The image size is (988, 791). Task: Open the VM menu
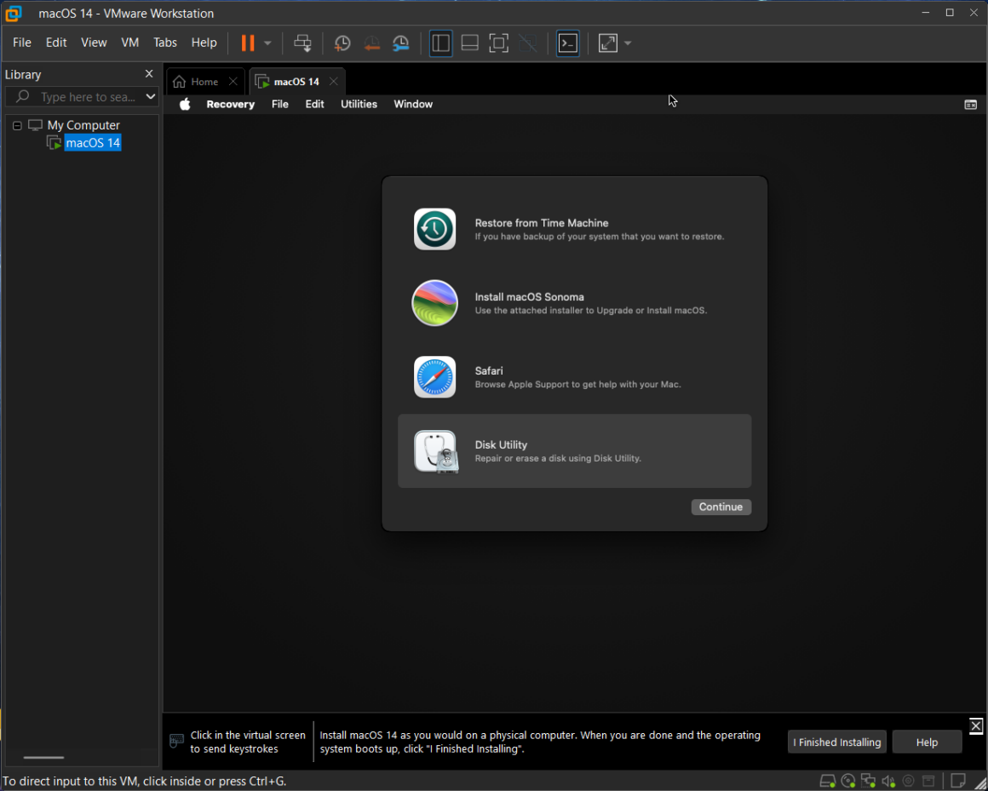pyautogui.click(x=129, y=43)
